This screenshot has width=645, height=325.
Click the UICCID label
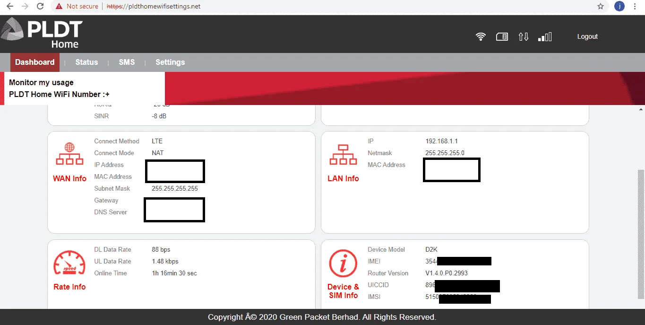[x=378, y=285]
